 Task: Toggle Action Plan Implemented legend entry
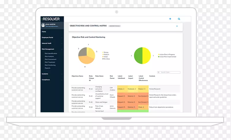[167, 57]
